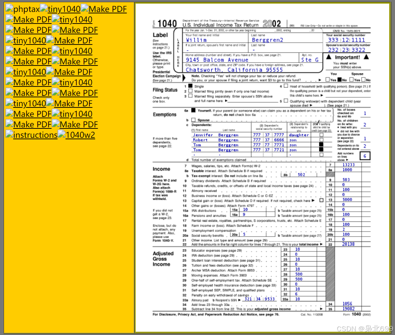Click alimony recipient's SSN 321 34 9533

[259, 299]
